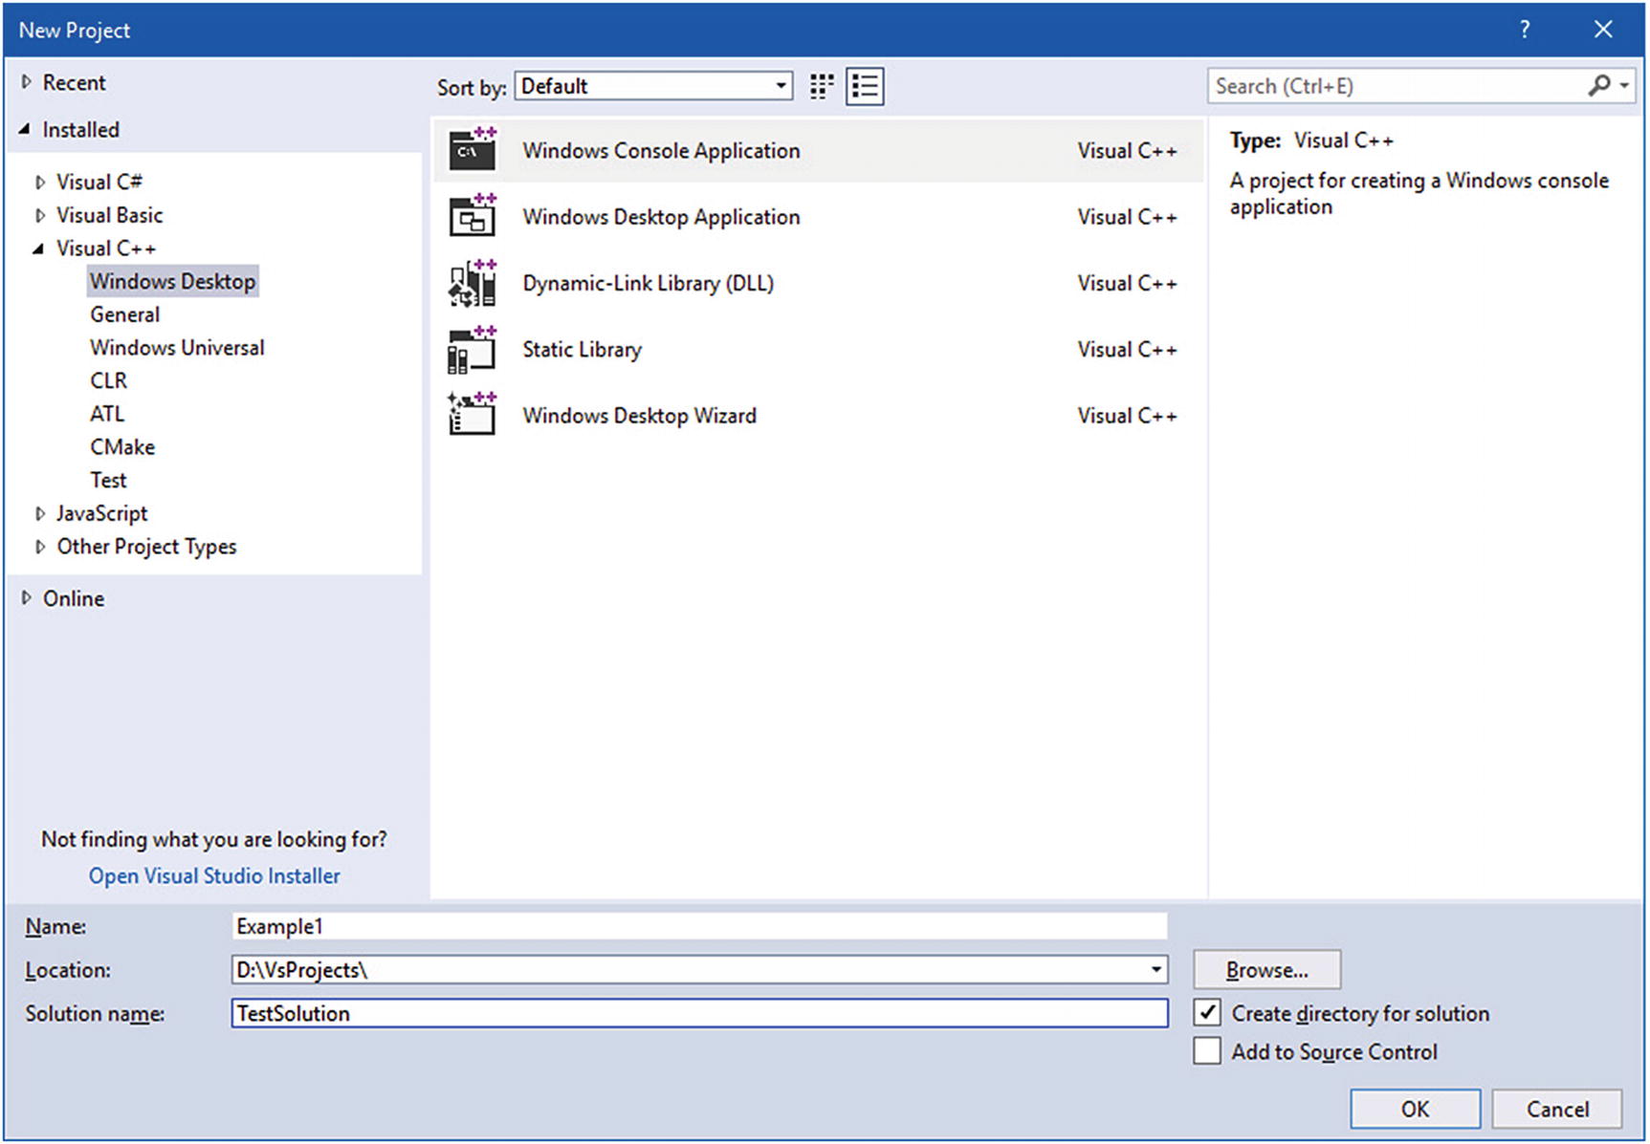
Task: Collapse the Visual C++ tree node
Action: [x=39, y=248]
